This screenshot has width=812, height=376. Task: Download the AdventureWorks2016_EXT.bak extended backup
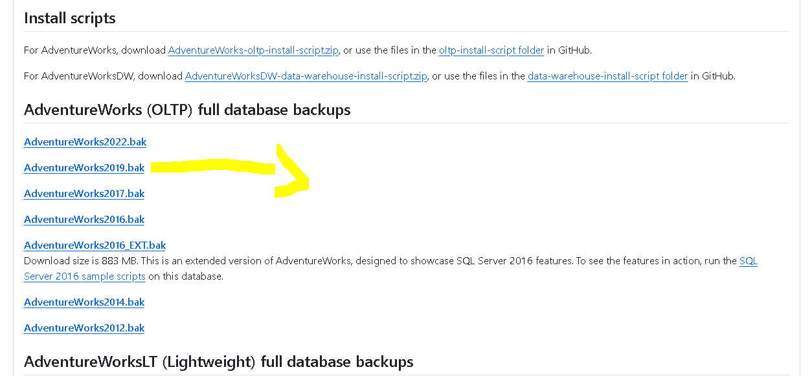(95, 245)
